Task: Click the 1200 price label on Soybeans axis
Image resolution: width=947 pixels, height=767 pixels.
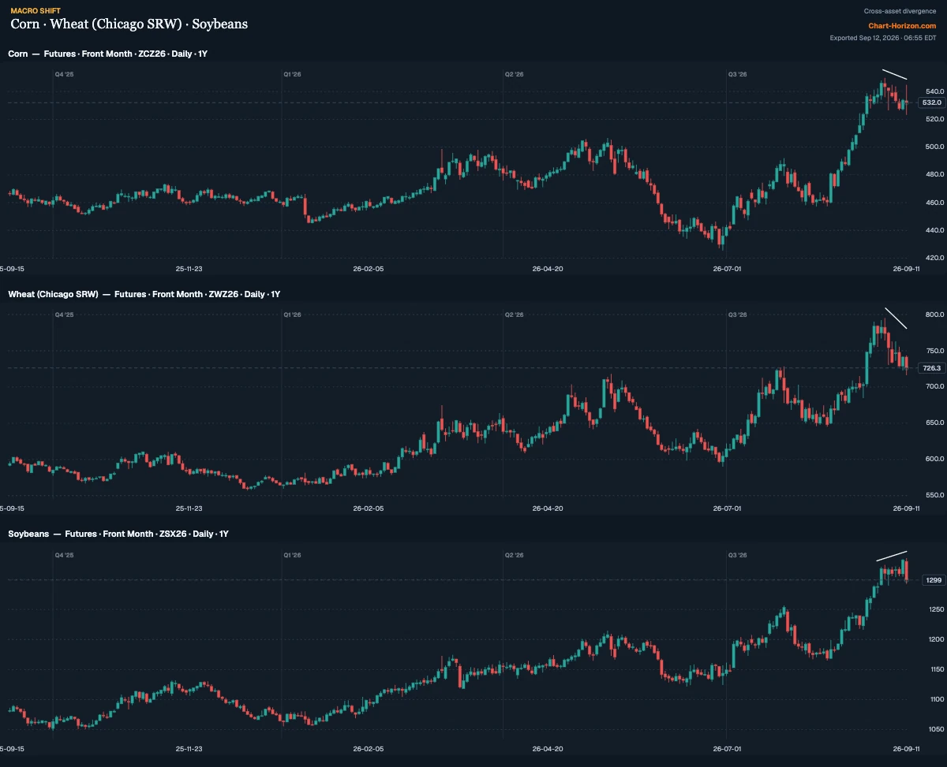Action: 937,639
